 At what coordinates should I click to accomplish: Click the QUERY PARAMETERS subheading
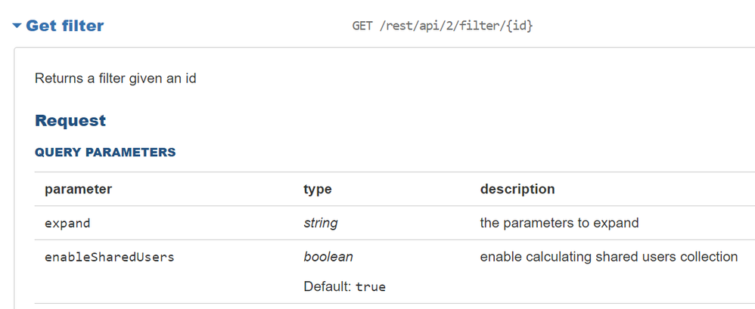pyautogui.click(x=105, y=153)
